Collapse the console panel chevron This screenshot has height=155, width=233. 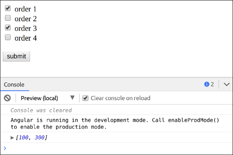point(226,85)
